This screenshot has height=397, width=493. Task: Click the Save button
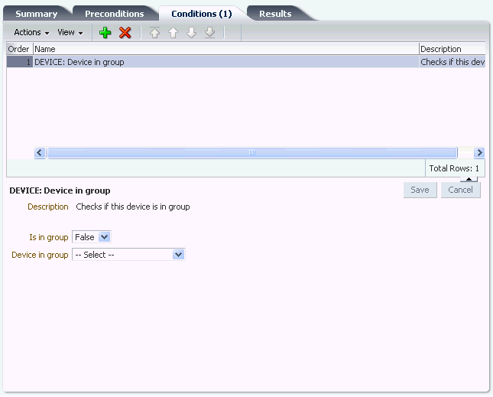(x=420, y=190)
